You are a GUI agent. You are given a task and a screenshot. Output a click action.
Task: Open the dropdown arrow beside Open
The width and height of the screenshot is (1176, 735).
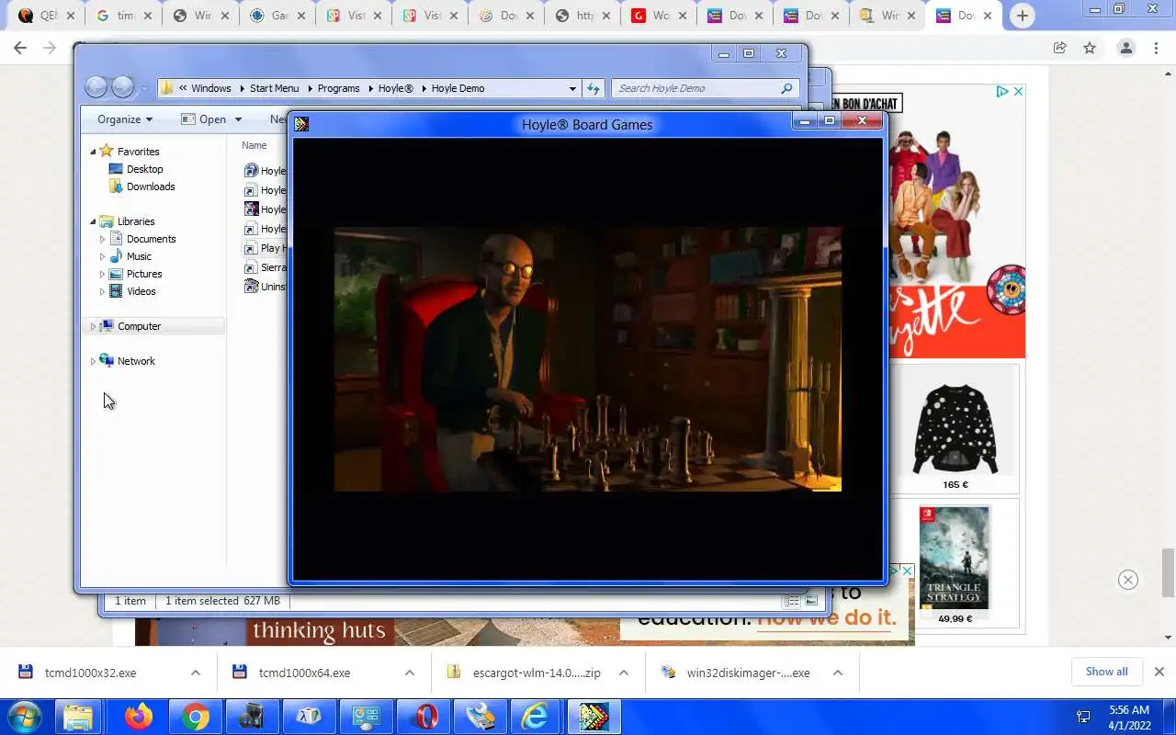tap(238, 119)
